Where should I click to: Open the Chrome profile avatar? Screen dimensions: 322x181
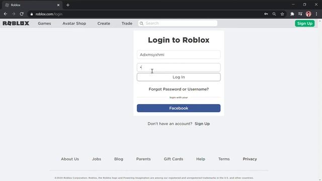[x=308, y=14]
